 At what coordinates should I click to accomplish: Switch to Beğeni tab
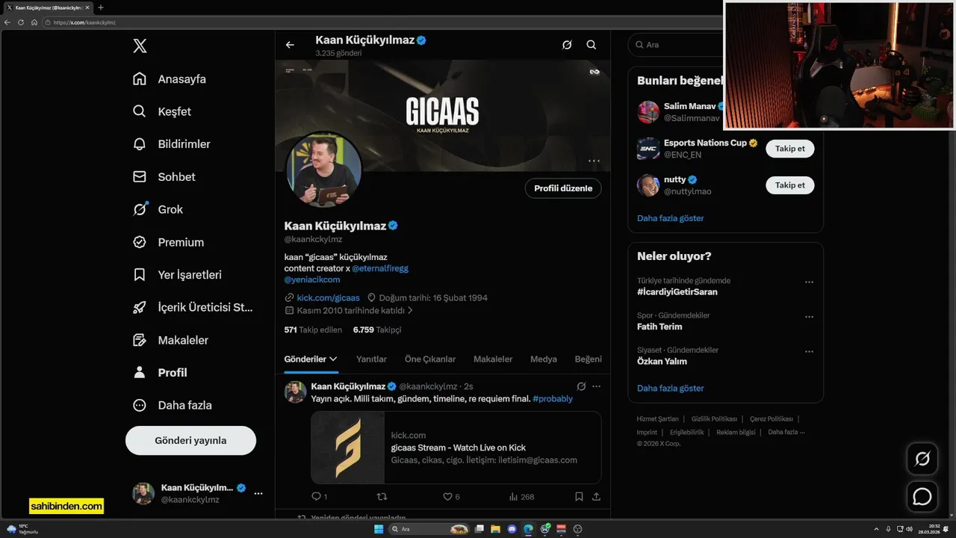[x=588, y=359]
